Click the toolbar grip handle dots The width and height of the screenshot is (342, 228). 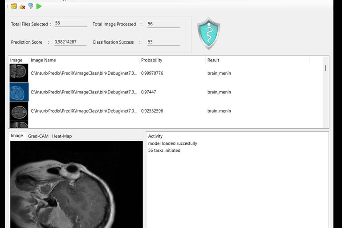click(8, 6)
